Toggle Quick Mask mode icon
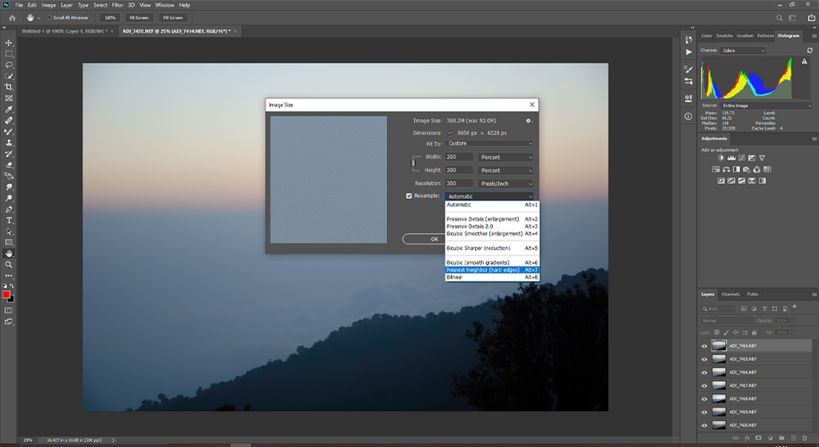This screenshot has width=819, height=447. point(9,311)
